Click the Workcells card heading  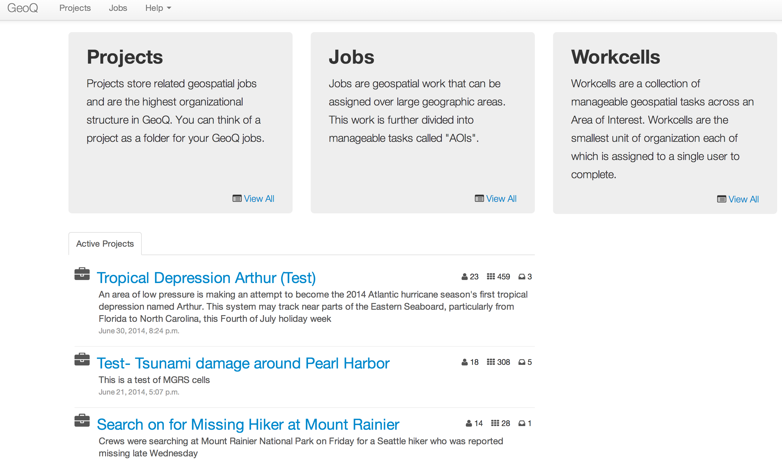pyautogui.click(x=616, y=57)
